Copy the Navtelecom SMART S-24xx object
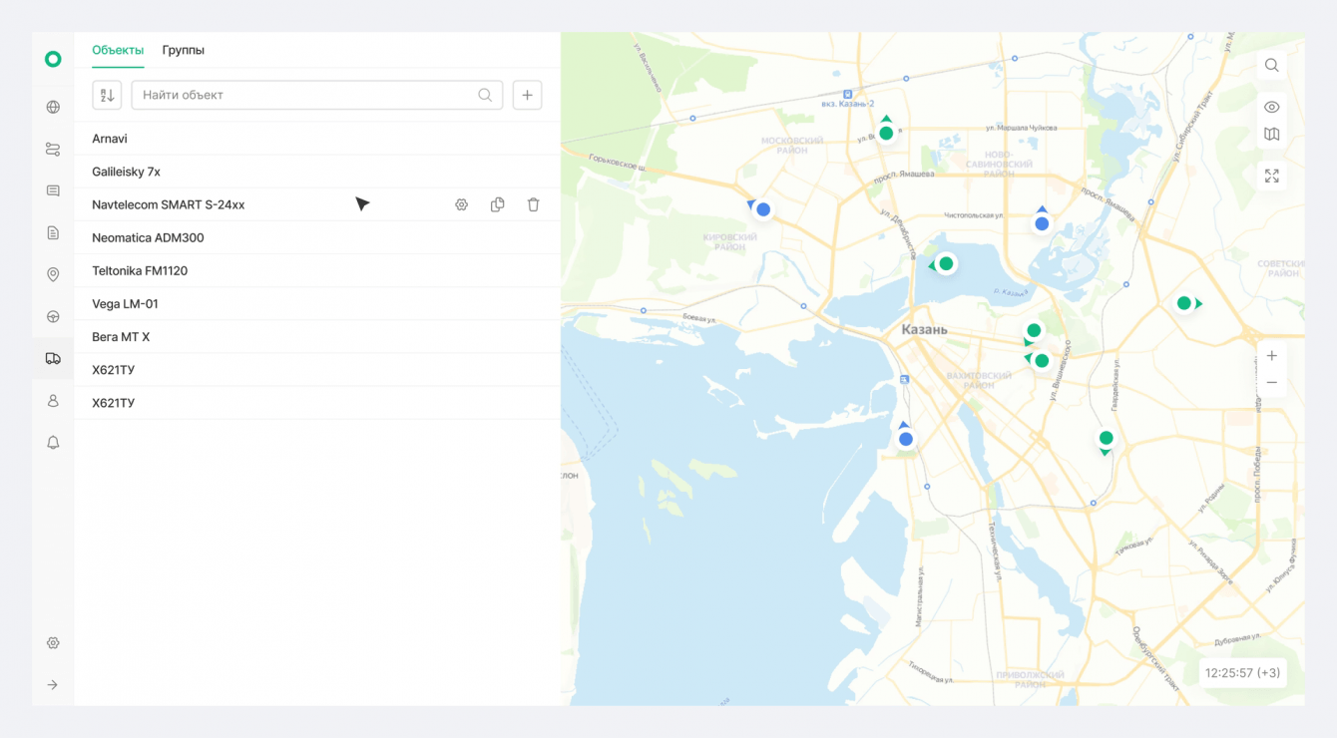This screenshot has height=738, width=1337. coord(498,204)
